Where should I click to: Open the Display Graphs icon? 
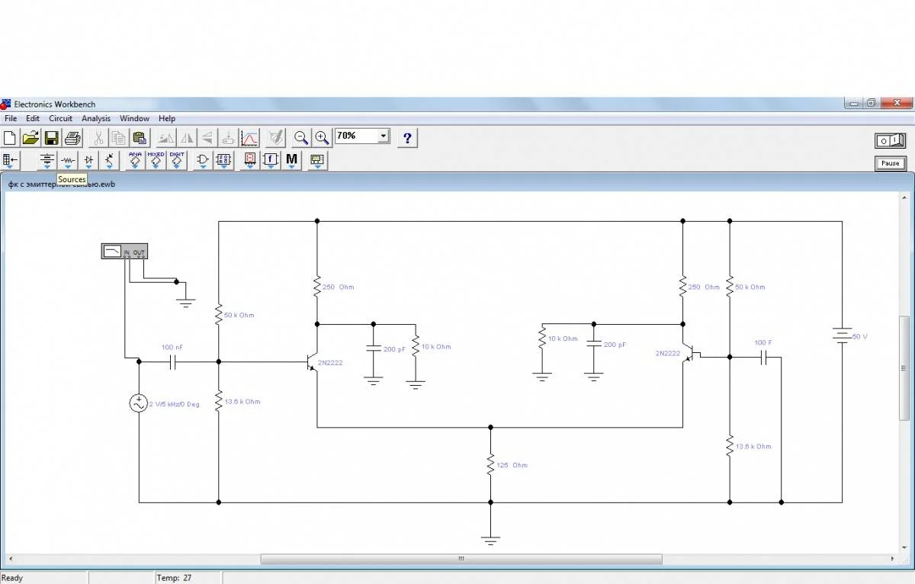tap(249, 138)
